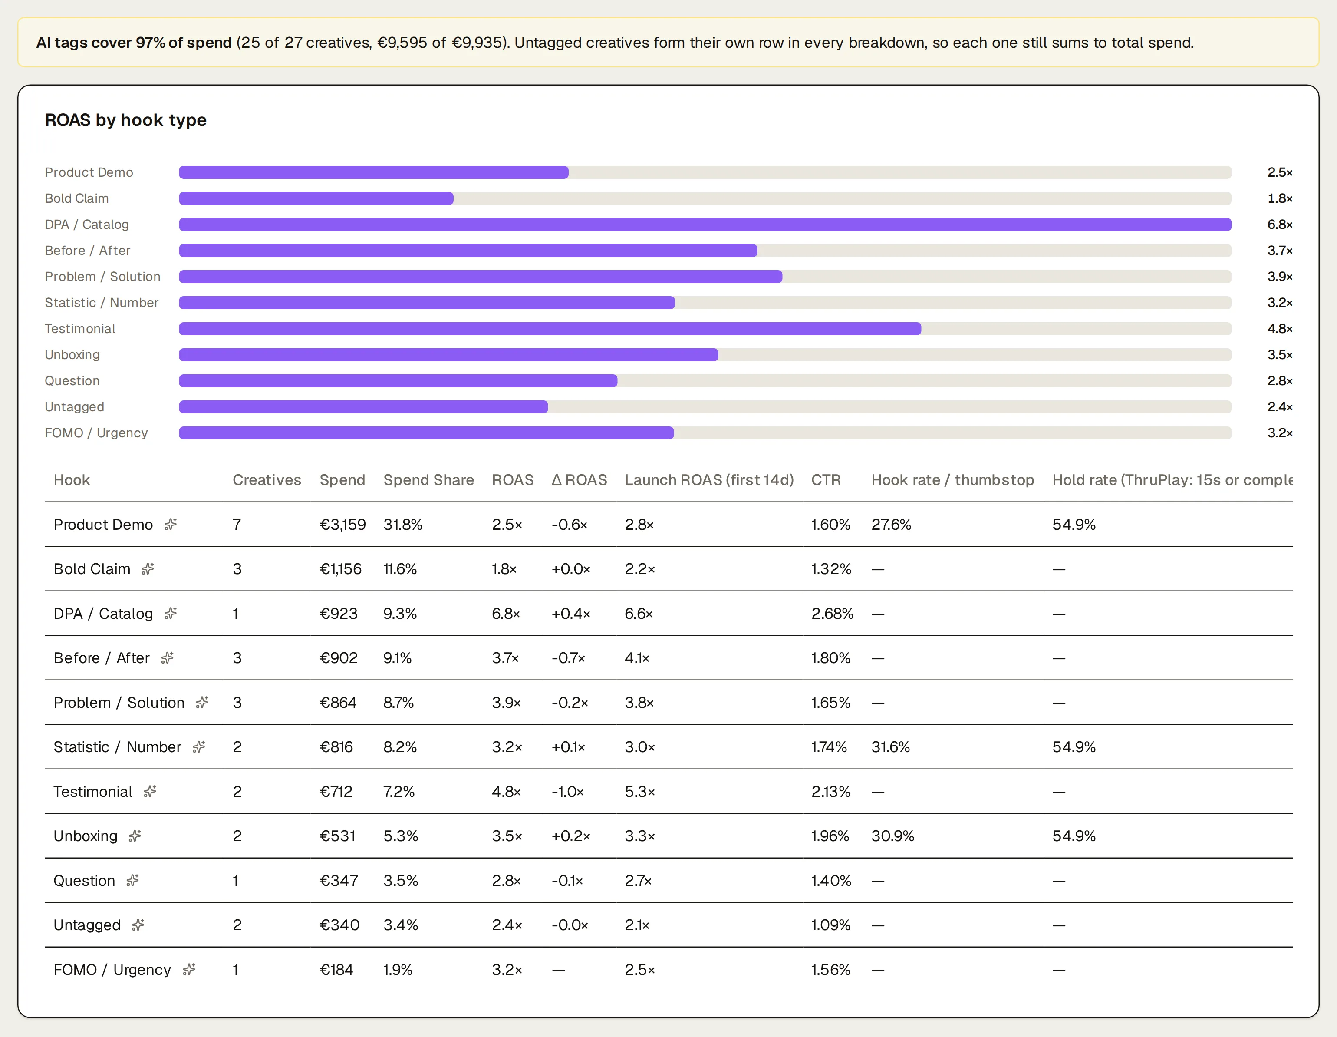This screenshot has width=1337, height=1037.
Task: Click the AI sparkle icon beside Testimonial
Action: pos(150,791)
